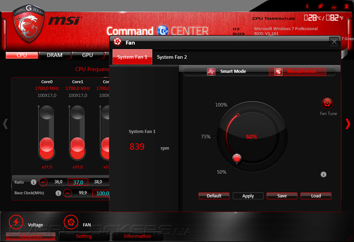This screenshot has height=242, width=354.
Task: Decrease Base Clock with minus button
Action: [x=67, y=193]
